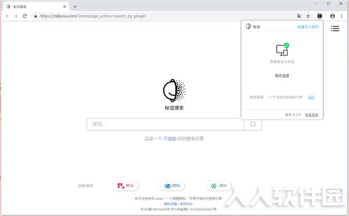This screenshot has height=216, width=349.
Task: Maximize the browser window
Action: (x=328, y=4)
